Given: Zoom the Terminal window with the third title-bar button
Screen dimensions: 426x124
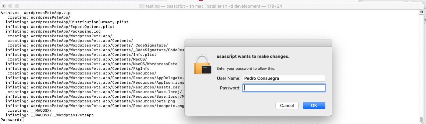Looking at the screenshot, I should [17, 6].
